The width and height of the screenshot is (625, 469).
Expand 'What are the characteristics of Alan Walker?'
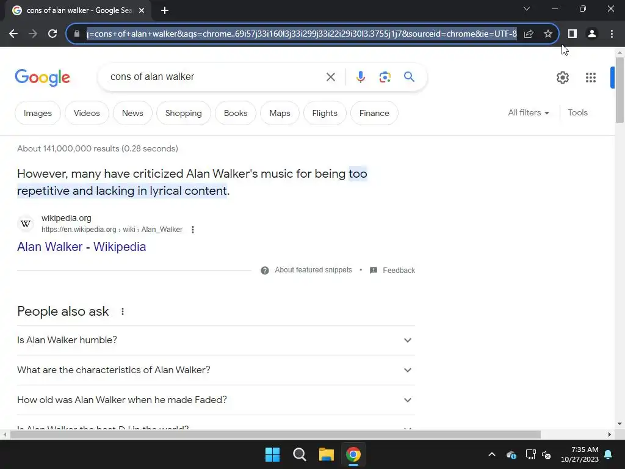216,370
